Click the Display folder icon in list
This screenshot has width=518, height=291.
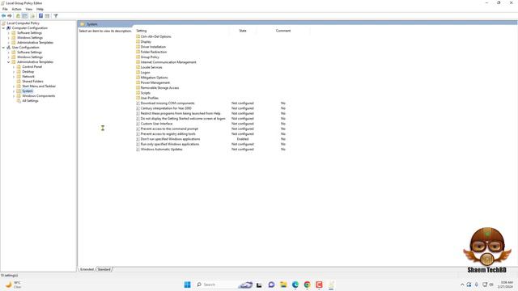[x=138, y=41]
